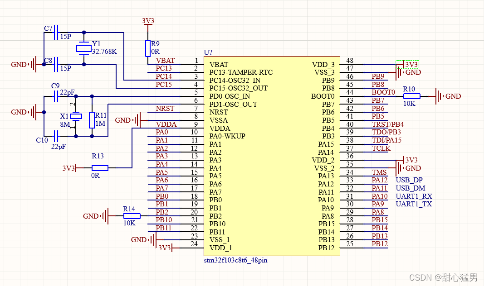The image size is (484, 286).
Task: Select the R14 10K resistor symbol
Action: 132,216
